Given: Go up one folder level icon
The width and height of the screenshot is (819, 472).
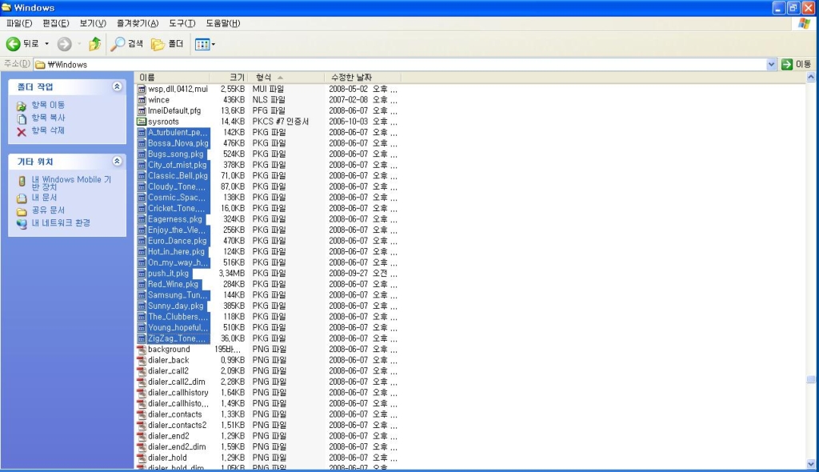Looking at the screenshot, I should pyautogui.click(x=94, y=44).
